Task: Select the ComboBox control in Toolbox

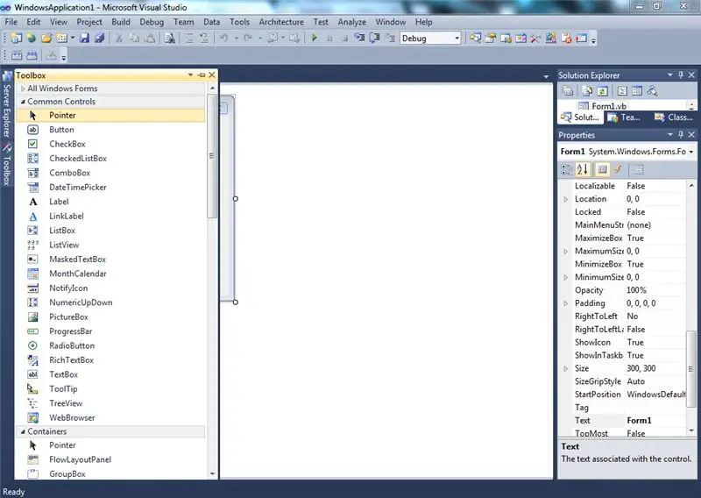Action: tap(110, 173)
